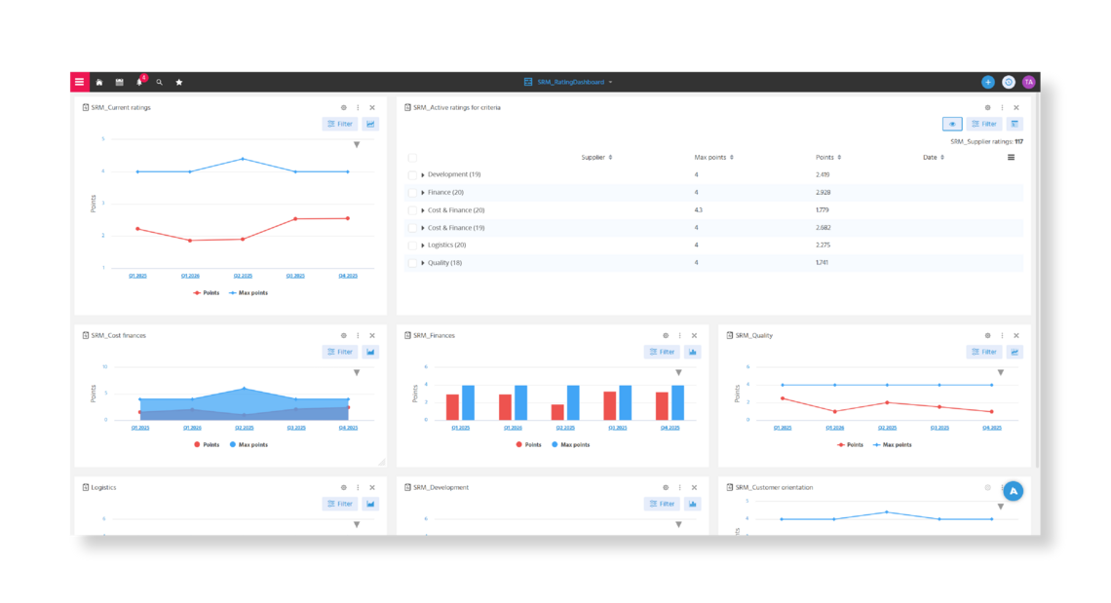Open the table column menu in Active ratings
The image size is (1111, 603).
[1011, 156]
